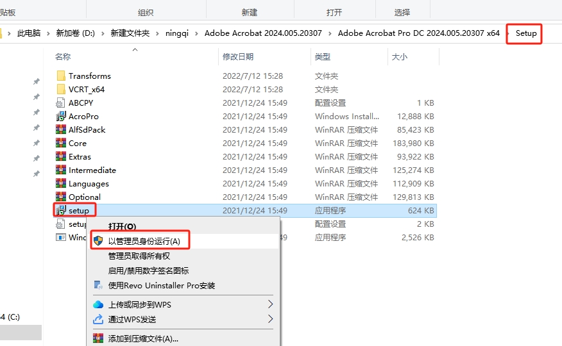Click the sort arrow above 名称 column
562x346 pixels.
[x=135, y=50]
